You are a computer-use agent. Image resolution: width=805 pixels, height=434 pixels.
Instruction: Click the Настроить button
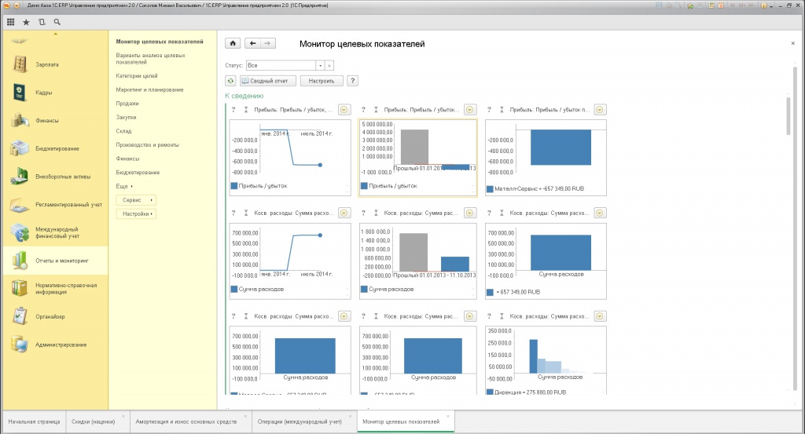(322, 81)
